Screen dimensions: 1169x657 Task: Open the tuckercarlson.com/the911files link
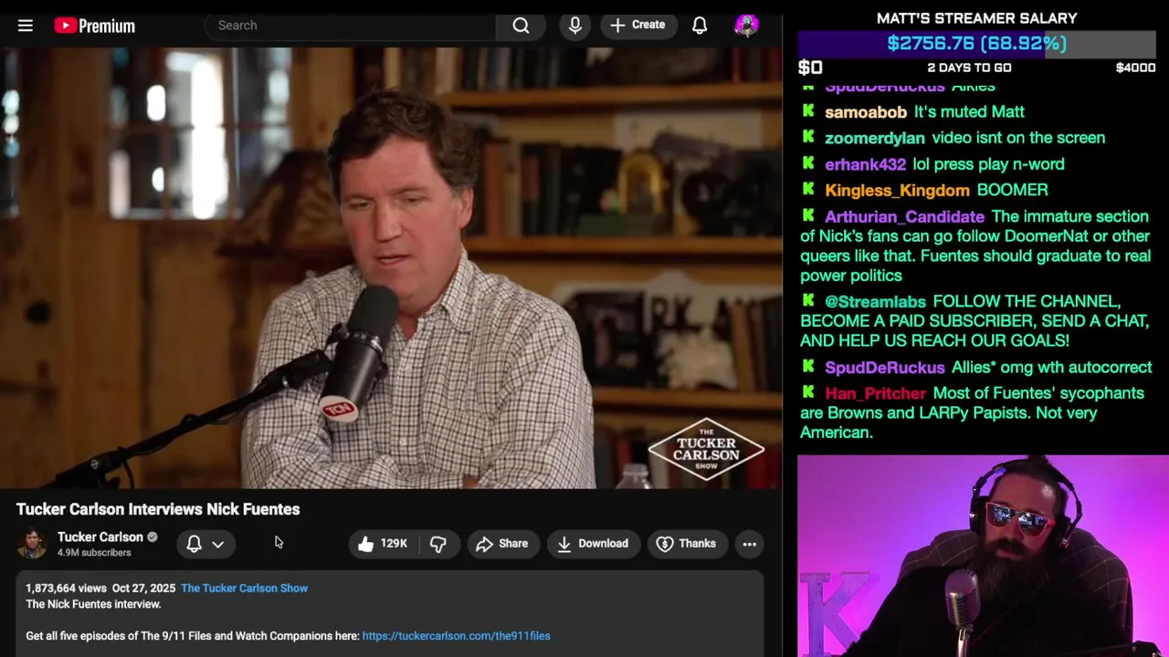tap(456, 636)
